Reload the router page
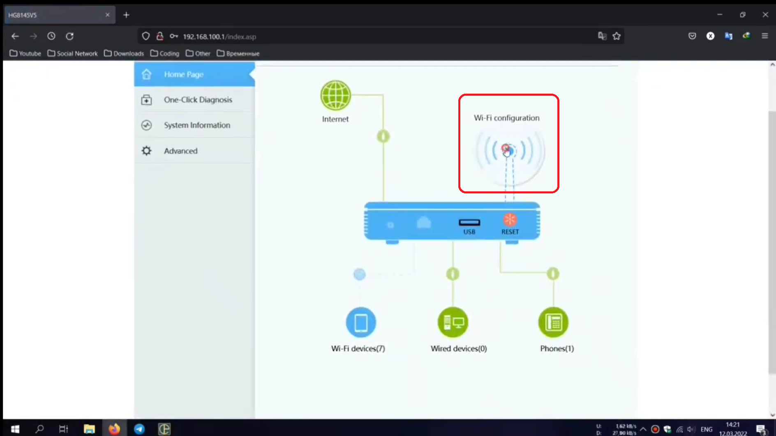Viewport: 776px width, 436px height. pos(70,36)
